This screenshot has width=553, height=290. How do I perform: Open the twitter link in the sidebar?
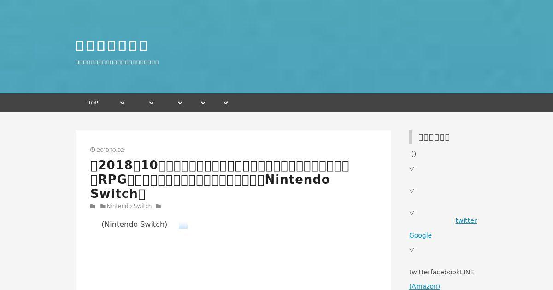(466, 220)
